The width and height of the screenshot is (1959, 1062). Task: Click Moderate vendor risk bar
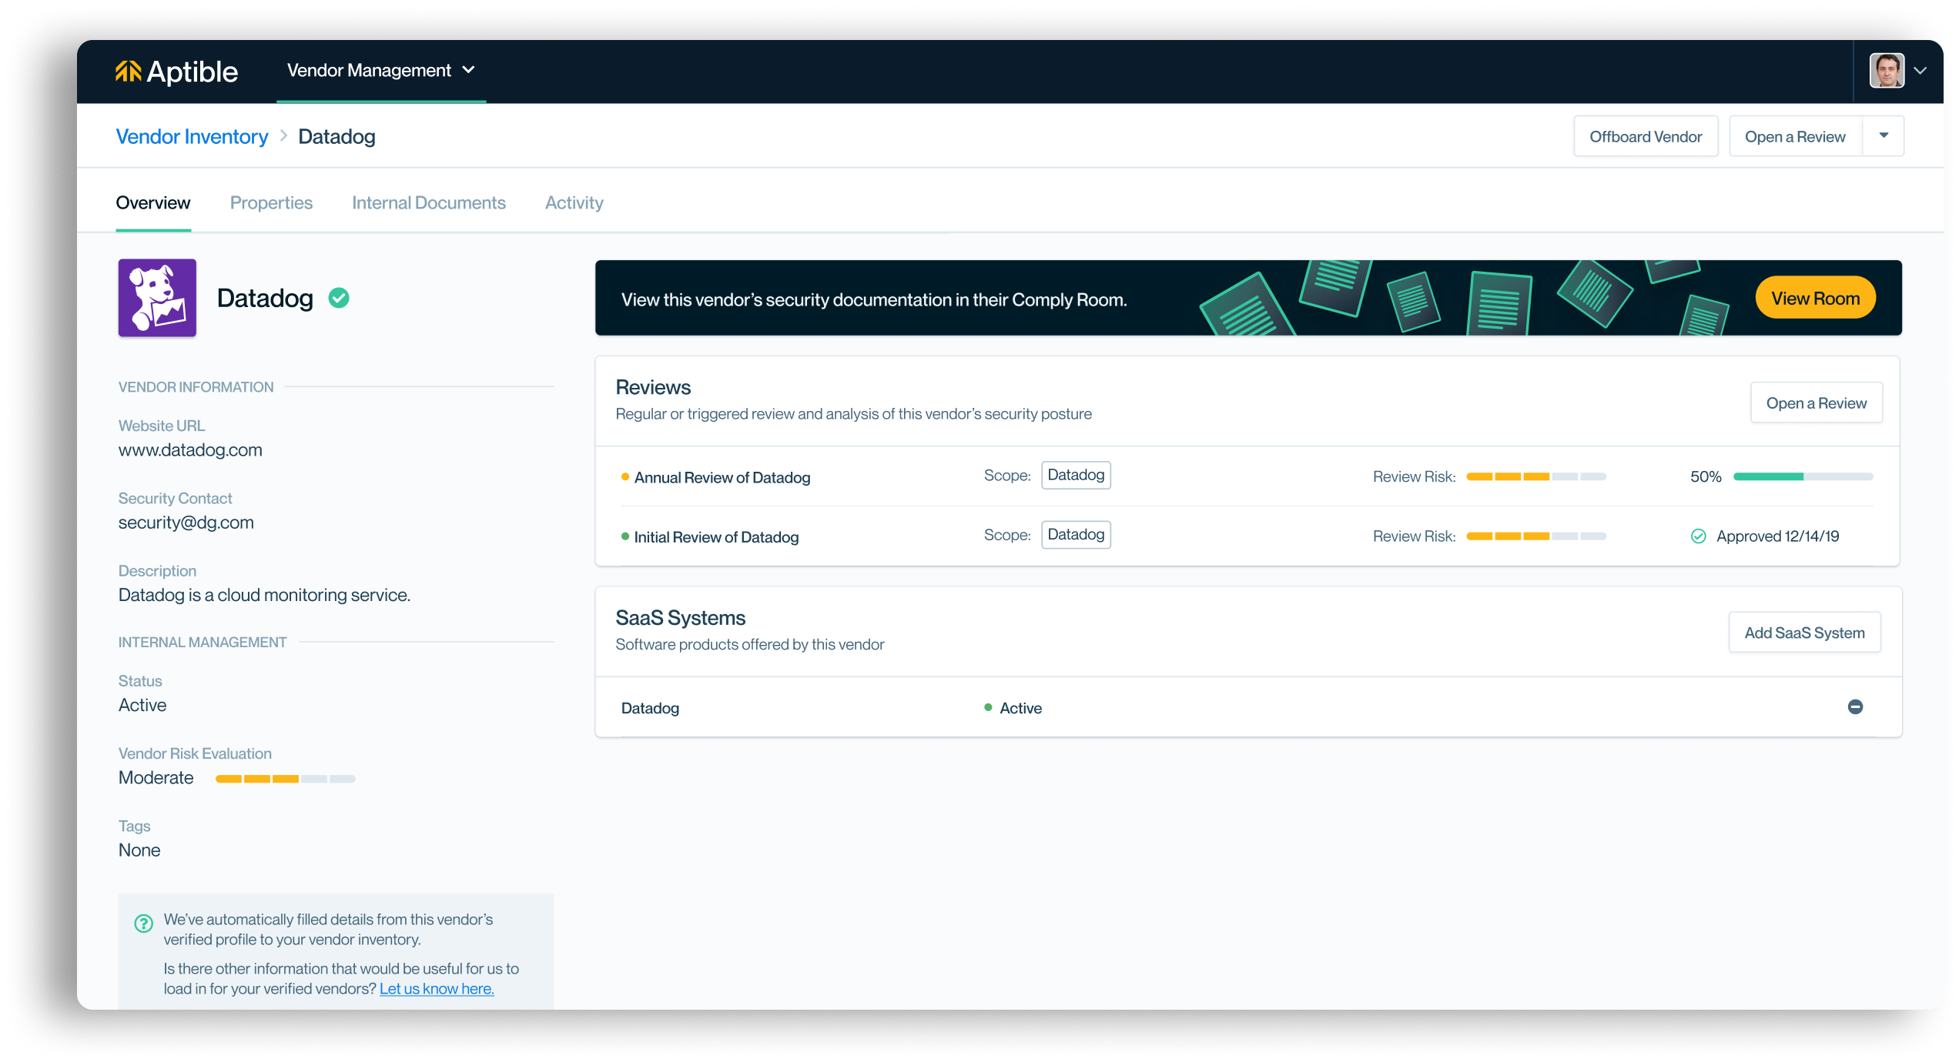[285, 779]
